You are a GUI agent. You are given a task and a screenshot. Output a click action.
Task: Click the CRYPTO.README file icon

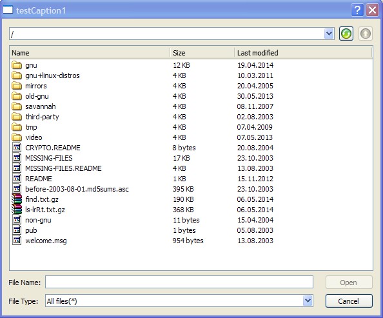(17, 148)
